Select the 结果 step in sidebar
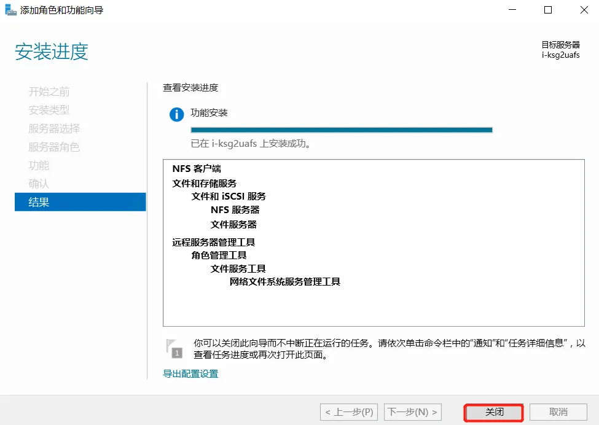Screen dimensions: 599x425 pos(80,202)
